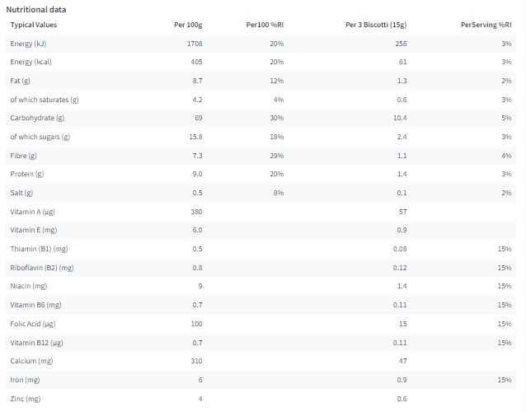The height and width of the screenshot is (412, 526).
Task: Select the Fat (g) row label
Action: point(20,81)
